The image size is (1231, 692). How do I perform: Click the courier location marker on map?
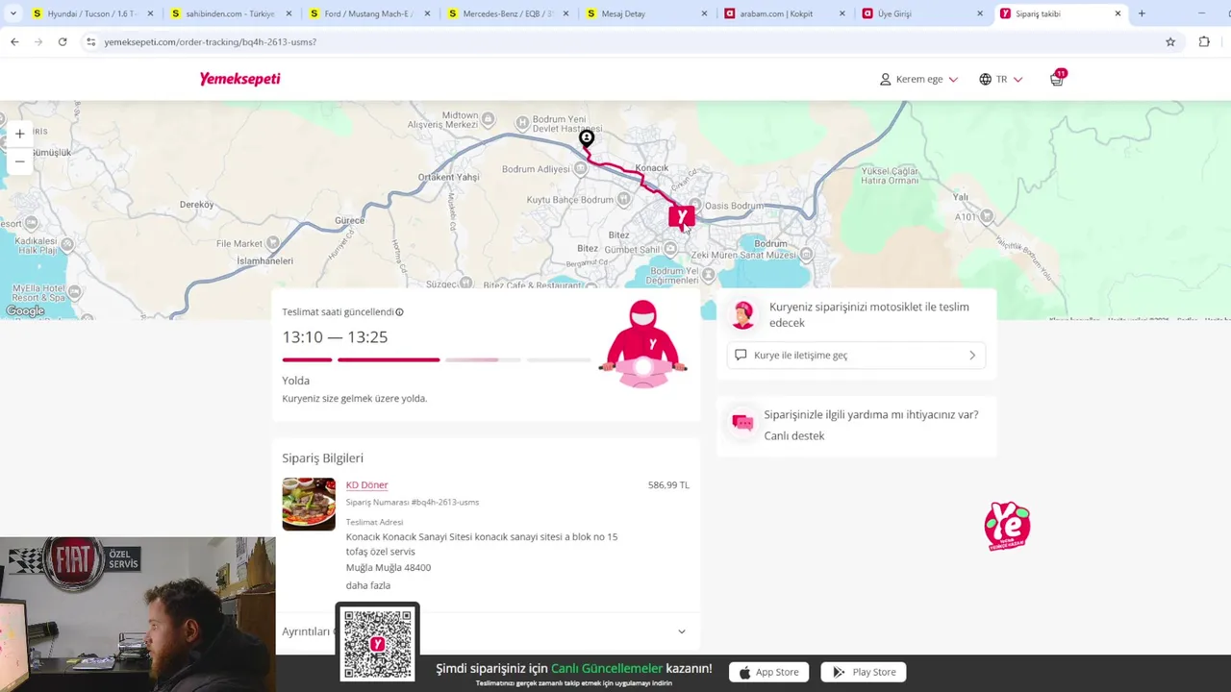[x=681, y=217]
